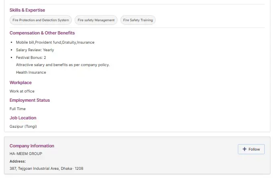Click the Festival Bonus: 2 bullet
Image resolution: width=274 pixels, height=179 pixels.
(x=31, y=58)
